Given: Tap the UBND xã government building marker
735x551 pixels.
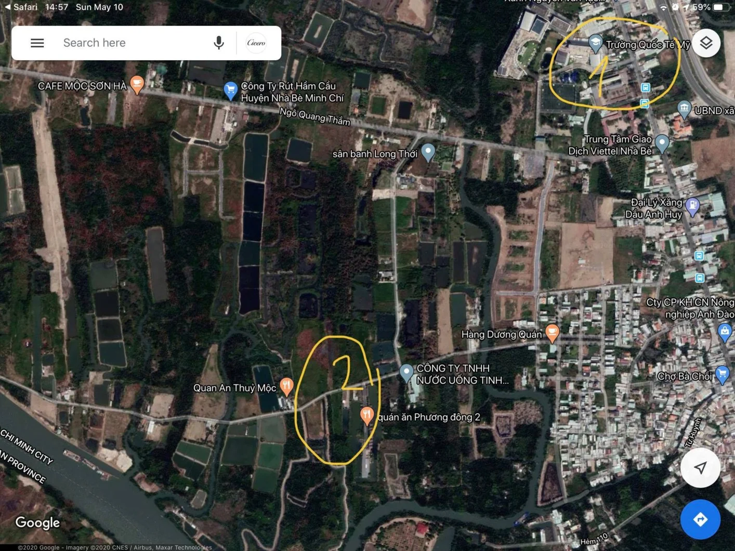Looking at the screenshot, I should click(684, 109).
